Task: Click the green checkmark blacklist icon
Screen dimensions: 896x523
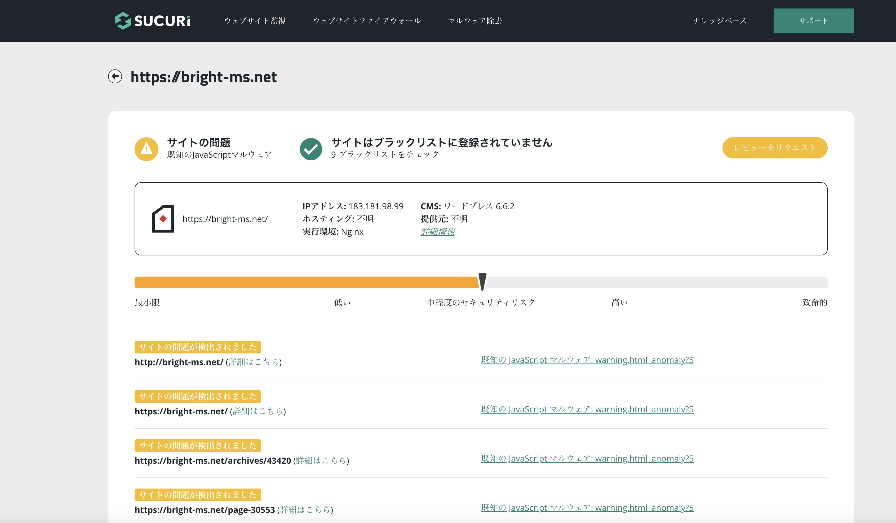Action: coord(311,149)
